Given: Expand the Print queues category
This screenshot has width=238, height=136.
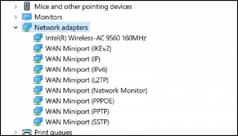Looking at the screenshot, I should [16, 132].
